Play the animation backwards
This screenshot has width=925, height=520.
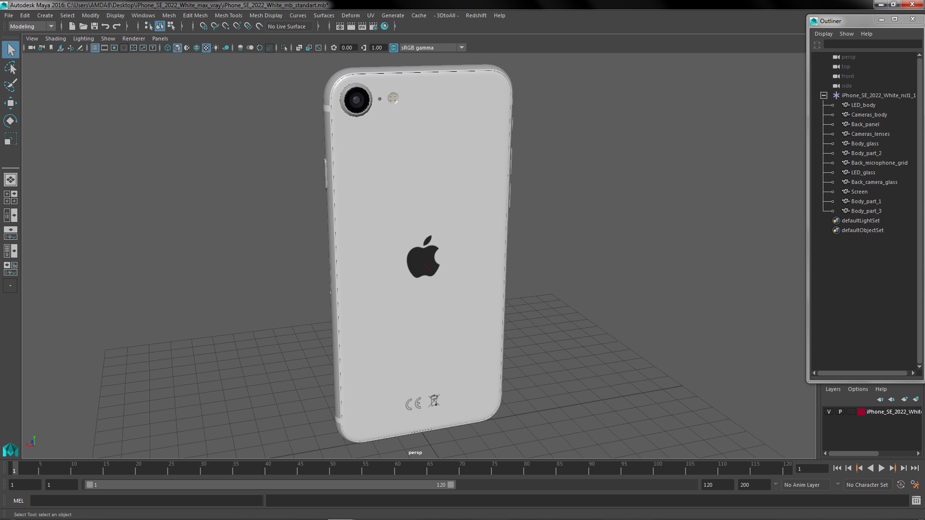[x=870, y=468]
